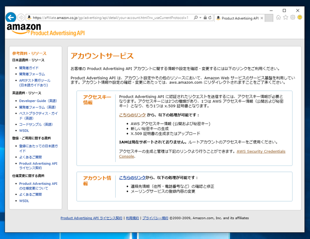Open 開発者フォーラム（英語） link
This screenshot has height=239, width=310.
tap(38, 107)
